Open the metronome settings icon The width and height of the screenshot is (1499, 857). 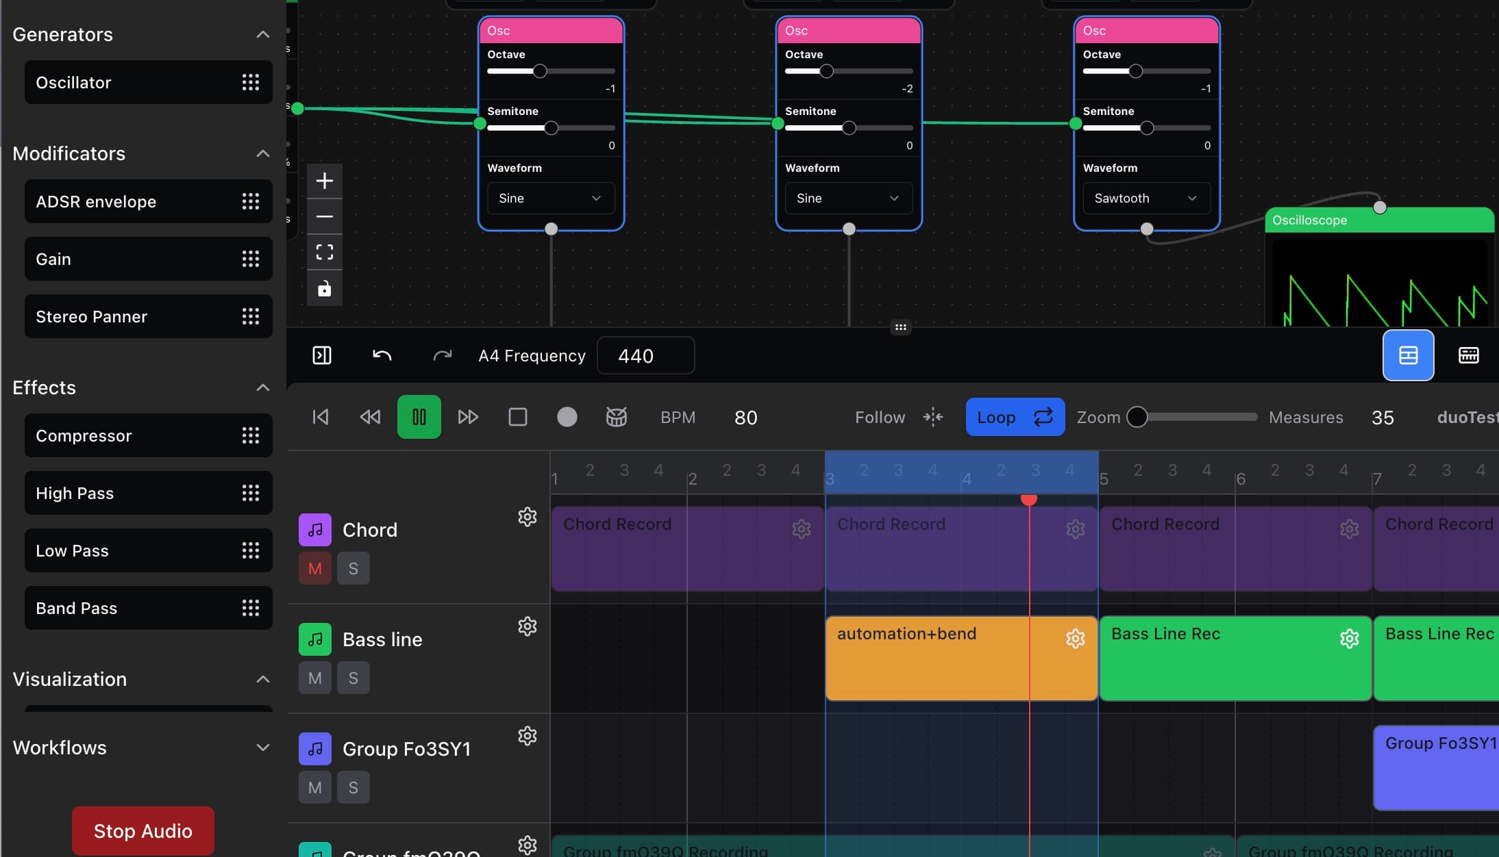(x=615, y=417)
